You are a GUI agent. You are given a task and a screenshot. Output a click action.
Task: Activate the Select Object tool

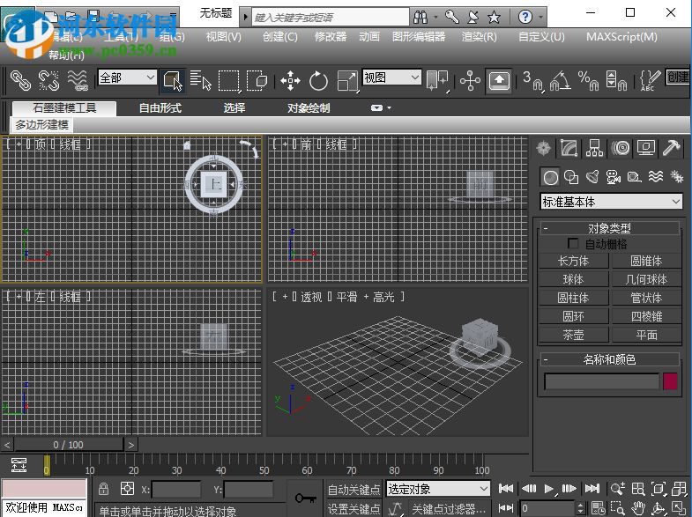pyautogui.click(x=173, y=81)
